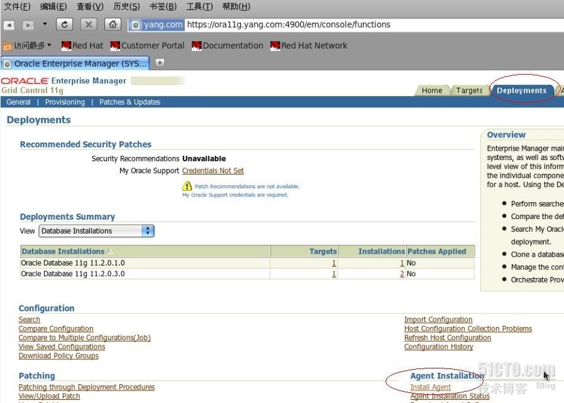Open the history dropdown arrow beside Forward
The image size is (564, 403).
45,24
